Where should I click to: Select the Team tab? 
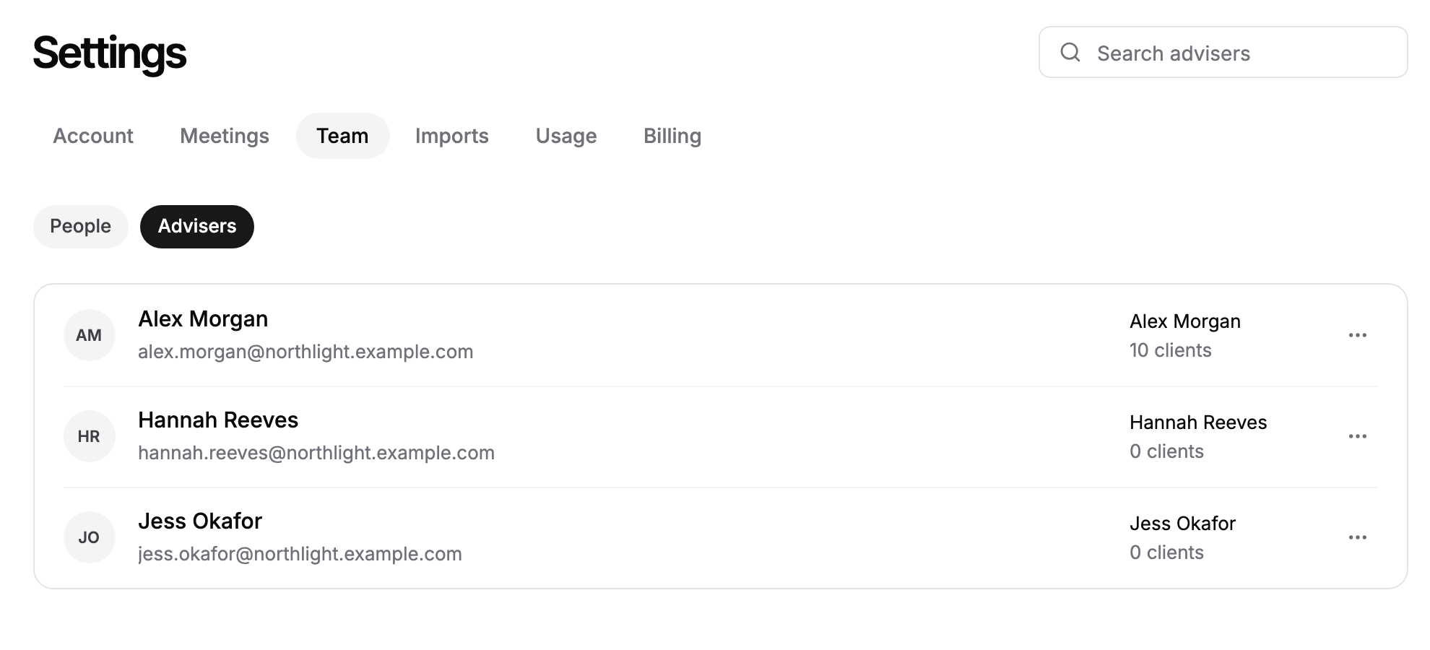coord(342,136)
